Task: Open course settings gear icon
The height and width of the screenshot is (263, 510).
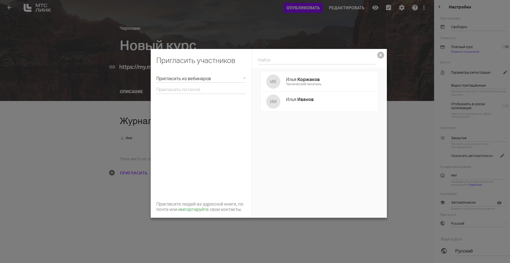Action: 402,8
